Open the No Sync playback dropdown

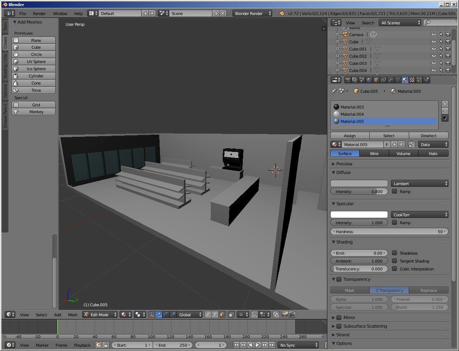pos(298,345)
